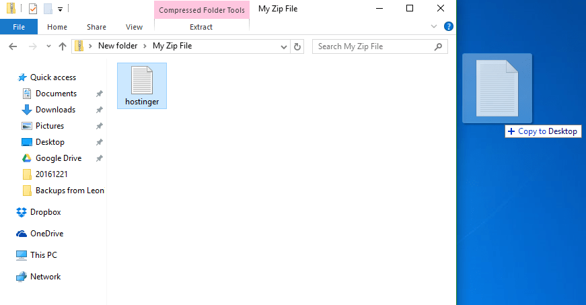The image size is (586, 305).
Task: Open the Customize Quick Access Toolbar dropdown
Action: tap(60, 9)
